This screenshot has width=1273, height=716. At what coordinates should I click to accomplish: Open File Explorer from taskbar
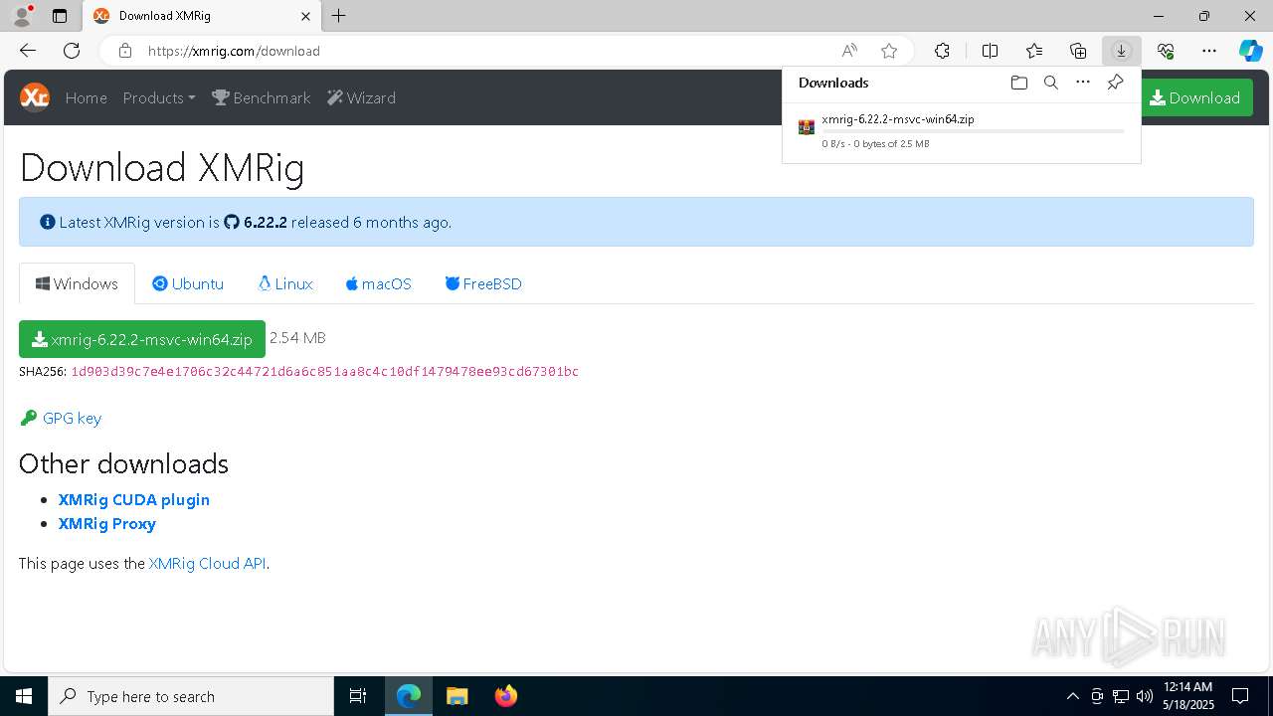456,696
